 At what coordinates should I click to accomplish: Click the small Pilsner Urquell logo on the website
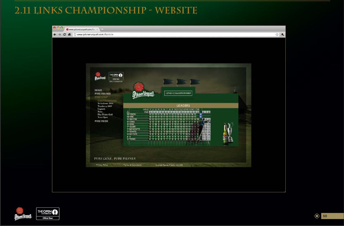point(100,76)
